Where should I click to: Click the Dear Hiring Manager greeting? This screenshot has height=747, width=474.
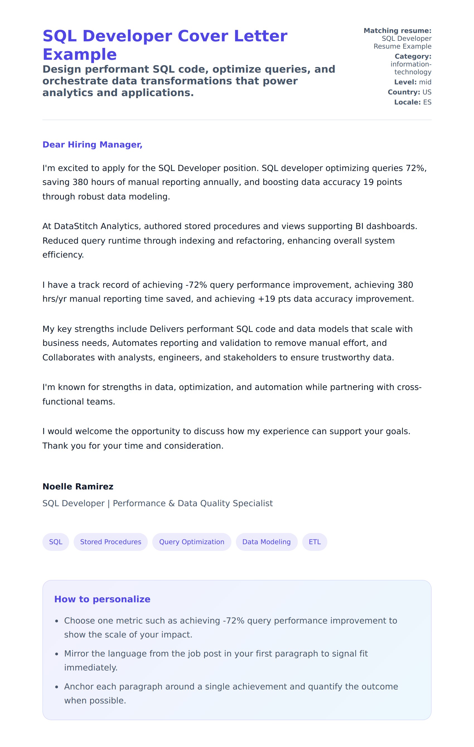[92, 144]
